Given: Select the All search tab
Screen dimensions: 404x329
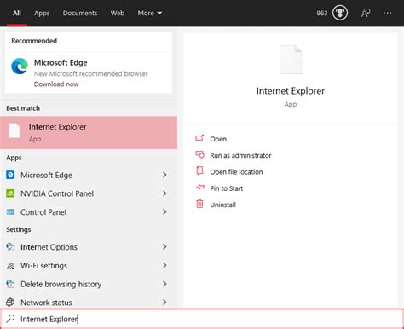Looking at the screenshot, I should pos(17,13).
